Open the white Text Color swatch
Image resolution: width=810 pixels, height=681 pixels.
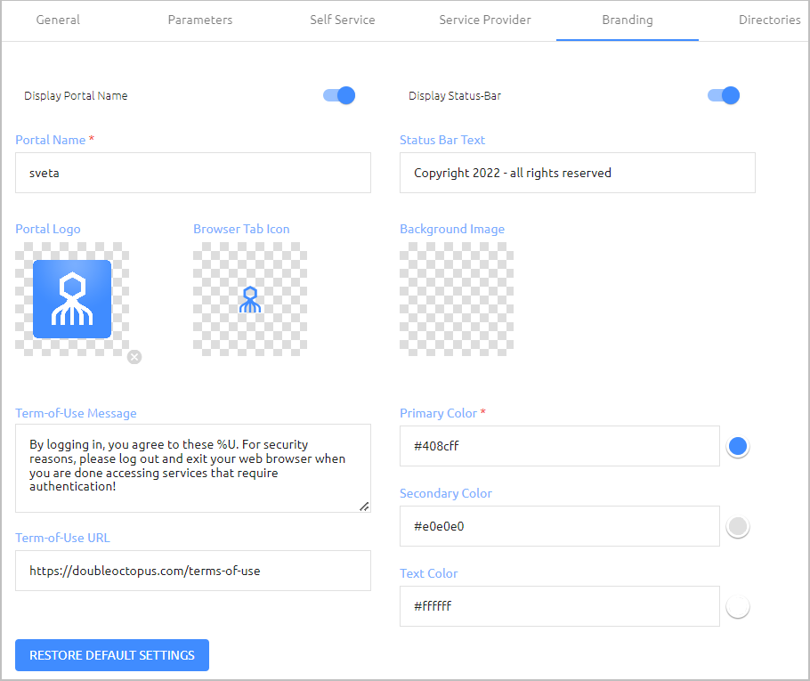[x=738, y=606]
